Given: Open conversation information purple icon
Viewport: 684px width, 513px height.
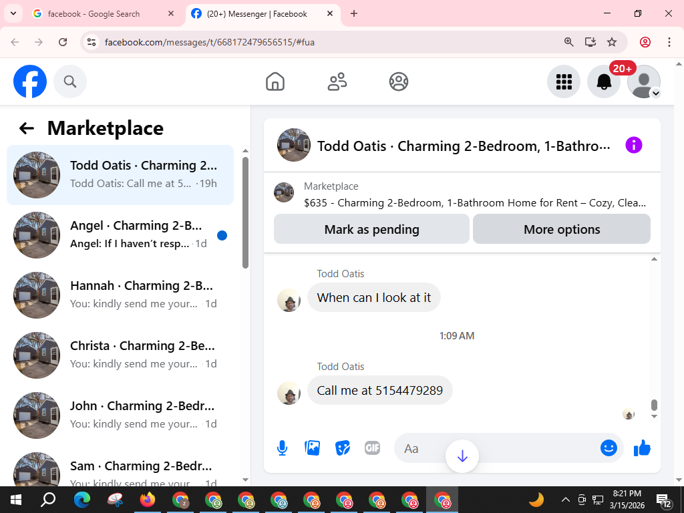Looking at the screenshot, I should pyautogui.click(x=634, y=145).
